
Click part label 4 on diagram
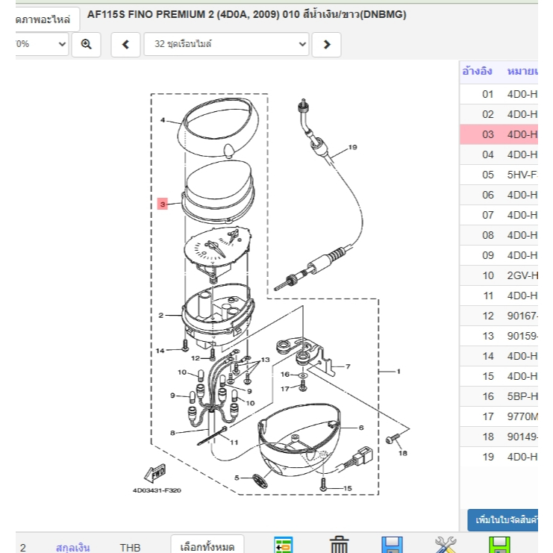163,120
